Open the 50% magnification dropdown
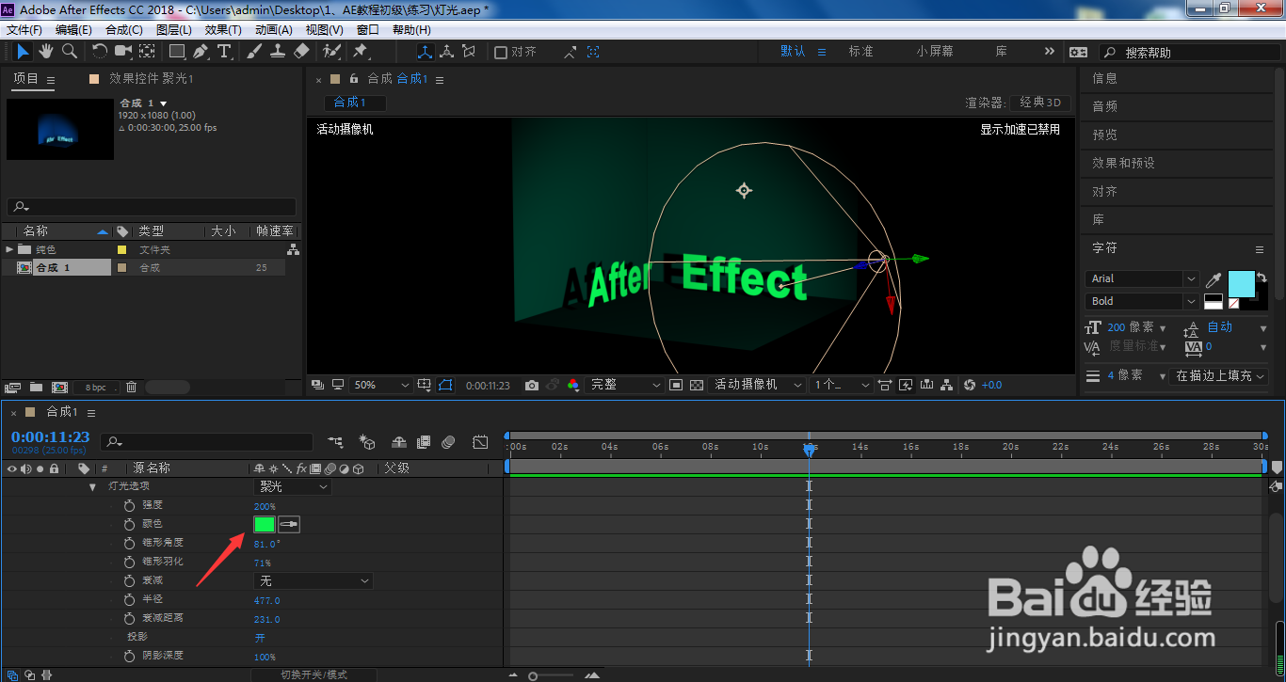The width and height of the screenshot is (1286, 682). coord(381,385)
